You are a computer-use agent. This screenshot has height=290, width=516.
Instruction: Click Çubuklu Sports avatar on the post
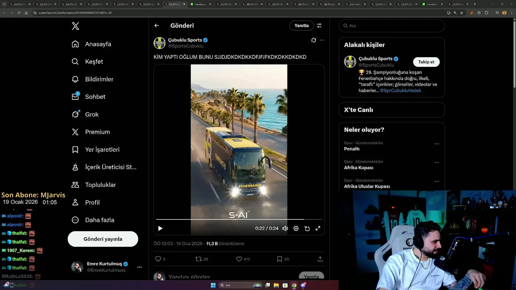point(160,43)
